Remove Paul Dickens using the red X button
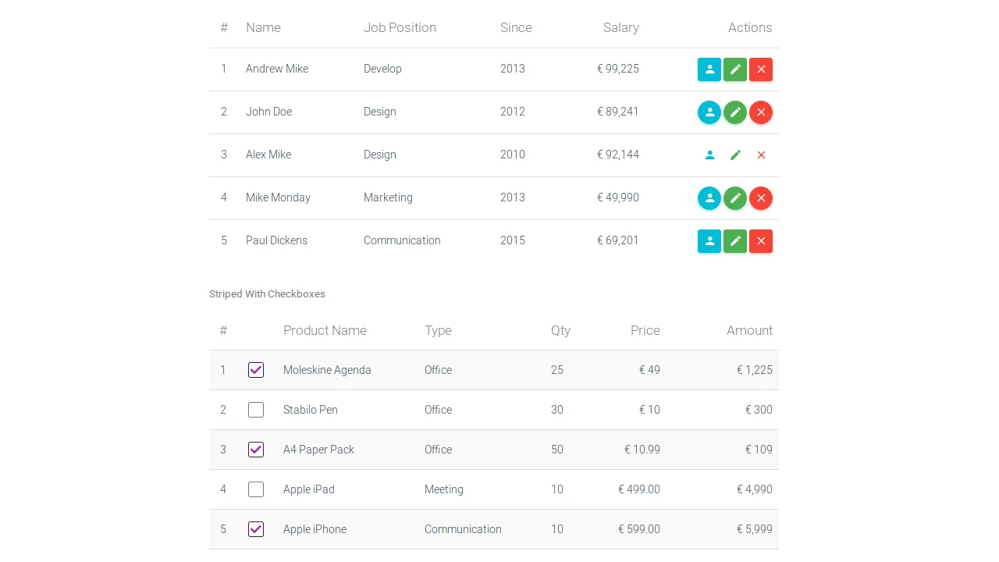The image size is (999, 562). pos(761,241)
